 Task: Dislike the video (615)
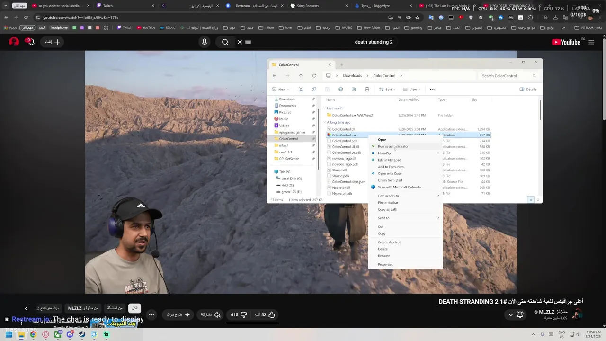(240, 315)
